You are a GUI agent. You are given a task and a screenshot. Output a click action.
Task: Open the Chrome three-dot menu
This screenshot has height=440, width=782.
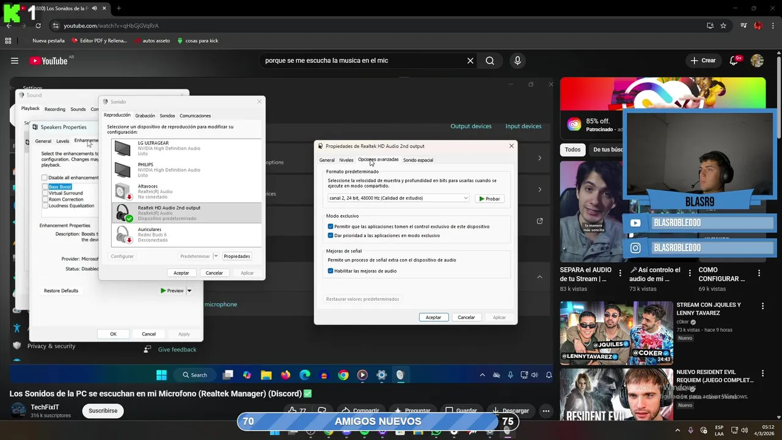[773, 26]
